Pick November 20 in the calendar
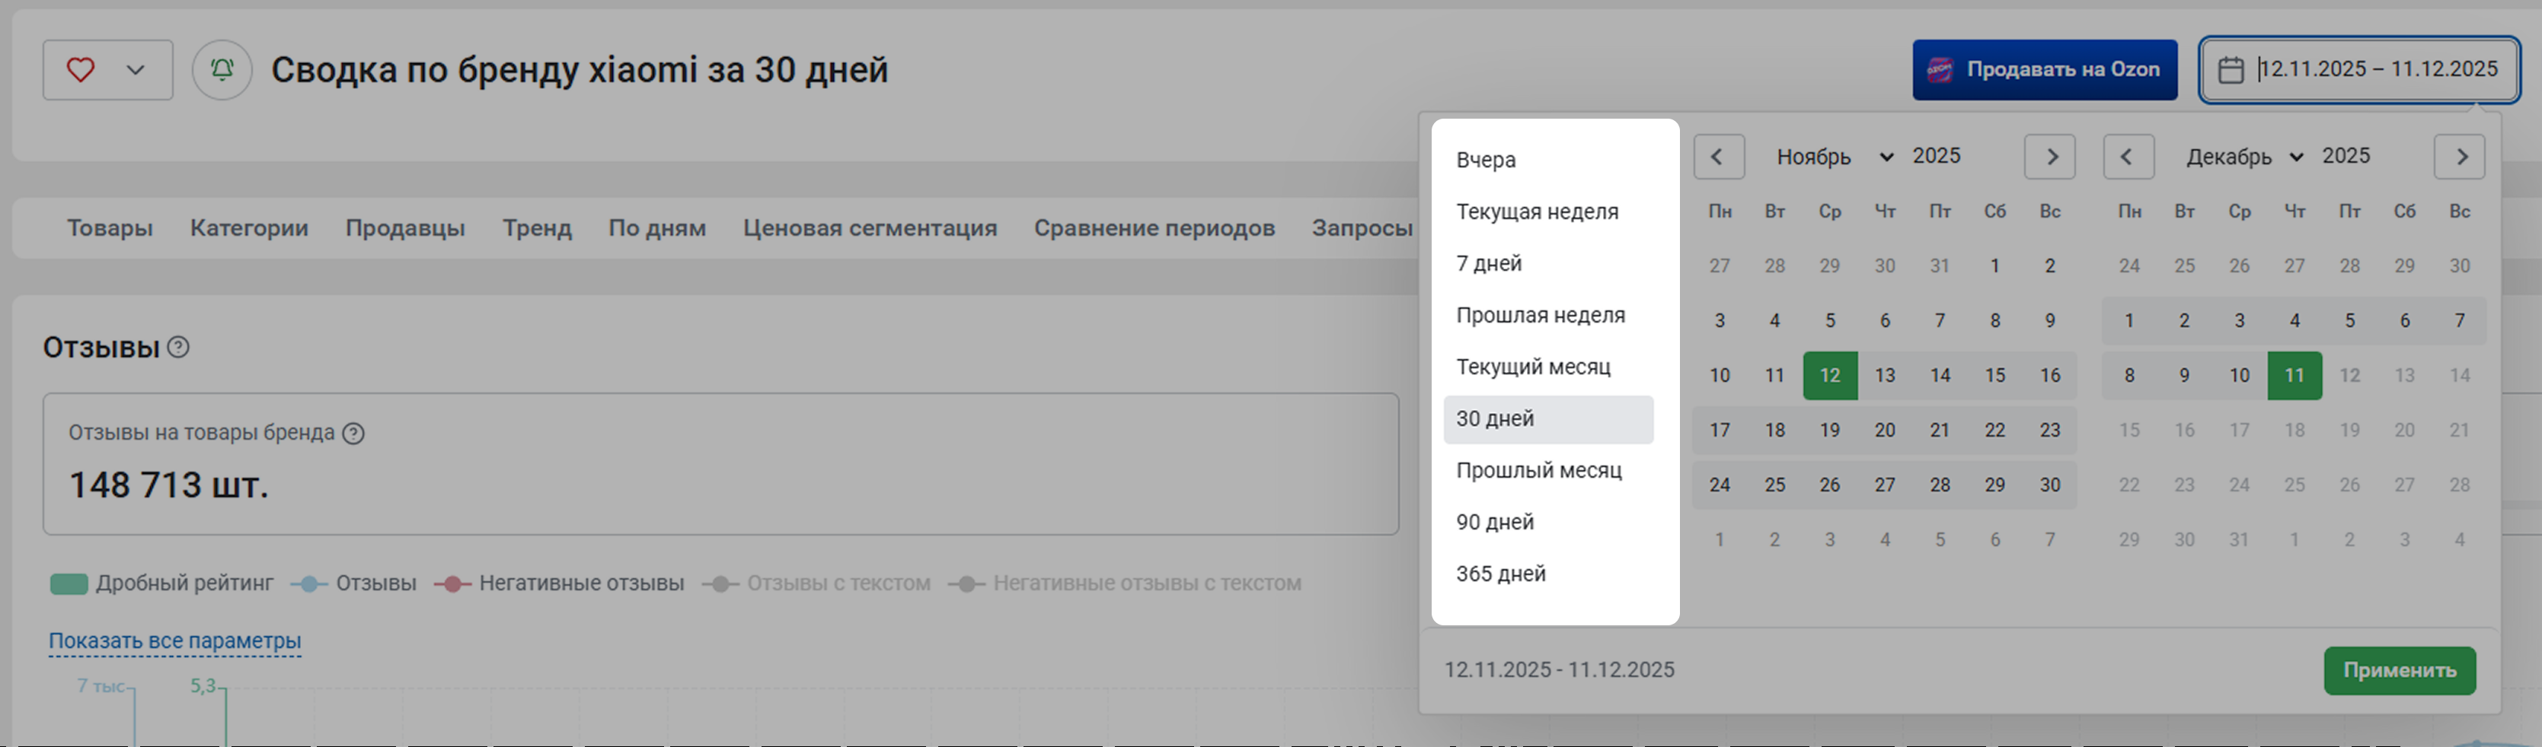The width and height of the screenshot is (2542, 747). pos(1885,431)
